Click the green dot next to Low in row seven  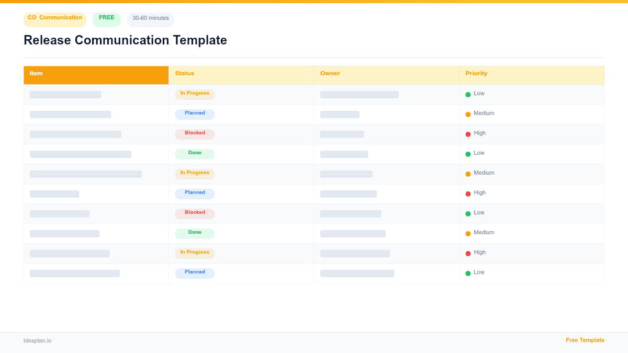pos(467,213)
